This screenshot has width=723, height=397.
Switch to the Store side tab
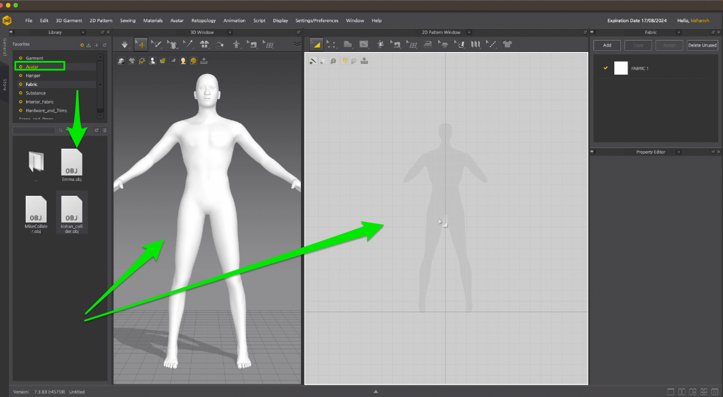5,85
